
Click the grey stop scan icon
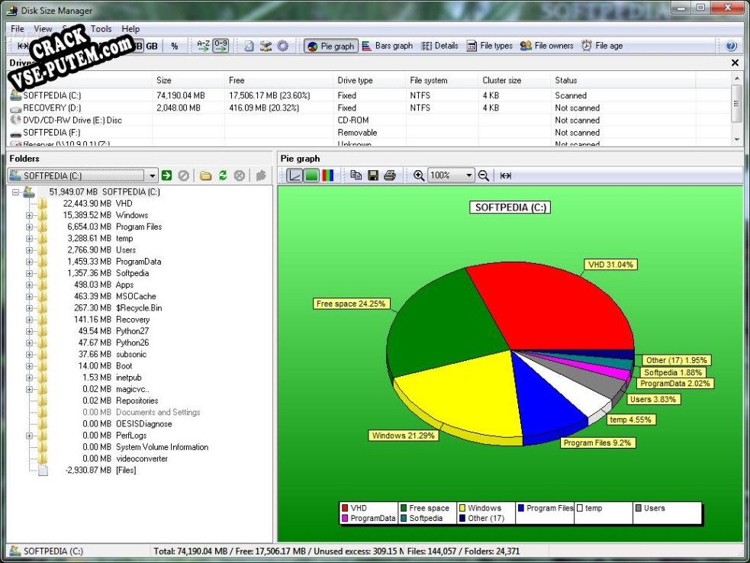183,175
